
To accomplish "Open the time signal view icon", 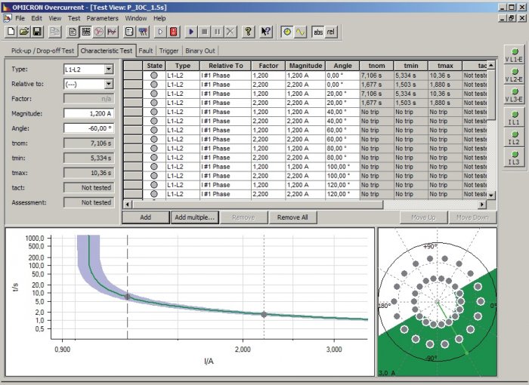I will pyautogui.click(x=112, y=32).
